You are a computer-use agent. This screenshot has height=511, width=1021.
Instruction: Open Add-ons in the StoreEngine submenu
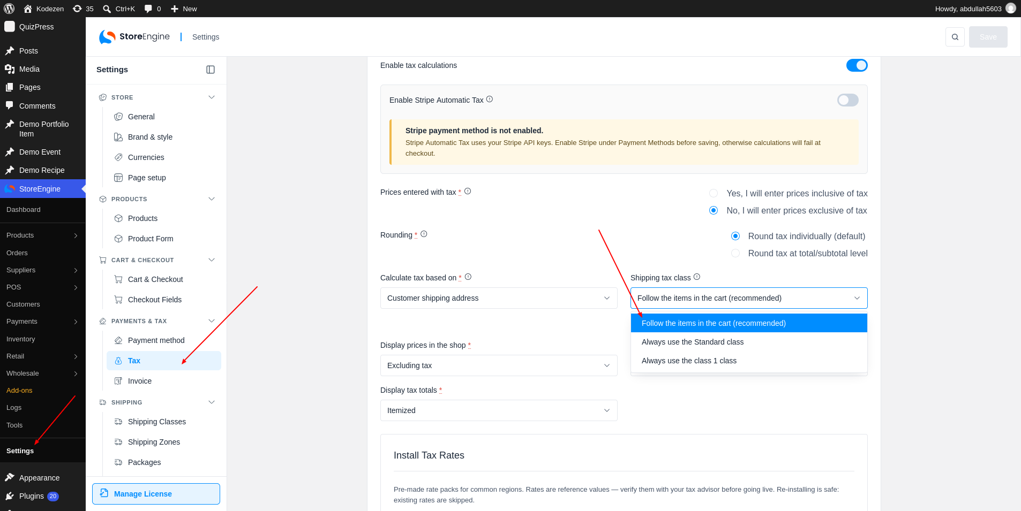click(19, 391)
